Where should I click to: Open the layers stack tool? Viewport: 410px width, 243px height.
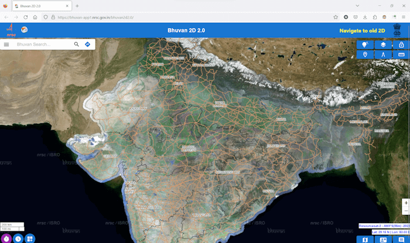383,44
